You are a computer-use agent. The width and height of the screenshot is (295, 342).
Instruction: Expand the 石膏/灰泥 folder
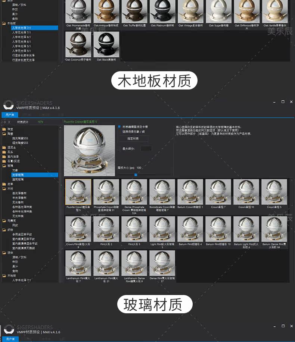coord(4,161)
